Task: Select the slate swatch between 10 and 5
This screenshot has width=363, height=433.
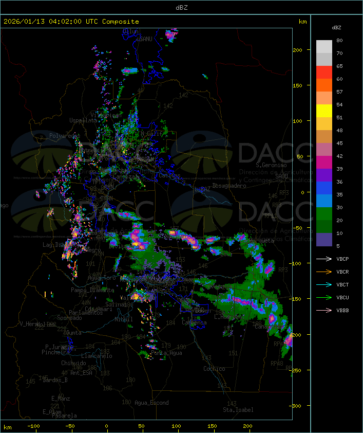Action: point(324,240)
